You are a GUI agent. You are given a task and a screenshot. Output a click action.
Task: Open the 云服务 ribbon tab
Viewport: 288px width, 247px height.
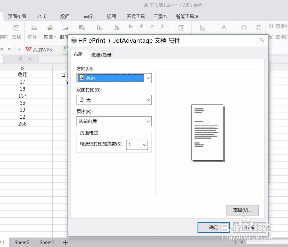pos(160,16)
